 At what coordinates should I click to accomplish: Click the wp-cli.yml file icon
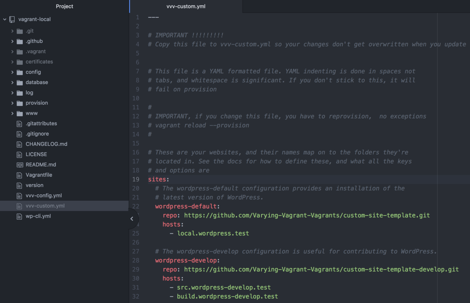[x=19, y=216]
